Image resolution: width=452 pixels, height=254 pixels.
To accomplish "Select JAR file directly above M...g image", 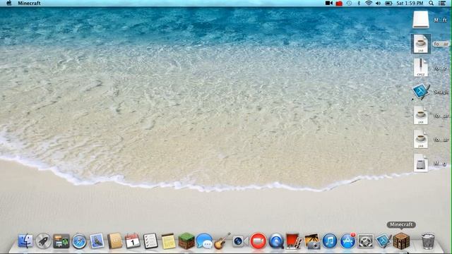I will click(421, 139).
